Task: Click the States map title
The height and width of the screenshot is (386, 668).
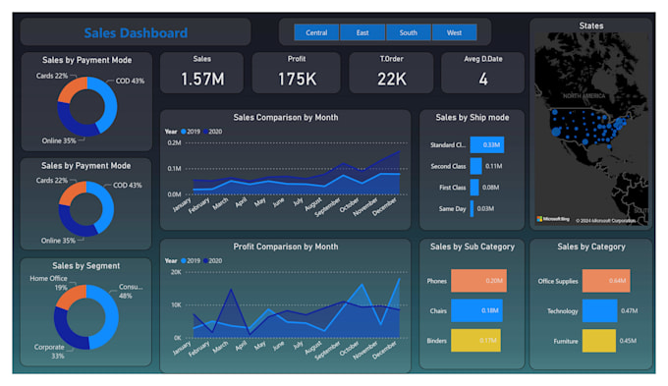Action: coord(591,26)
